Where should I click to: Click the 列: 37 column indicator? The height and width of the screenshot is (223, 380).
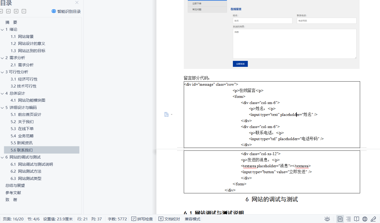tap(96, 219)
